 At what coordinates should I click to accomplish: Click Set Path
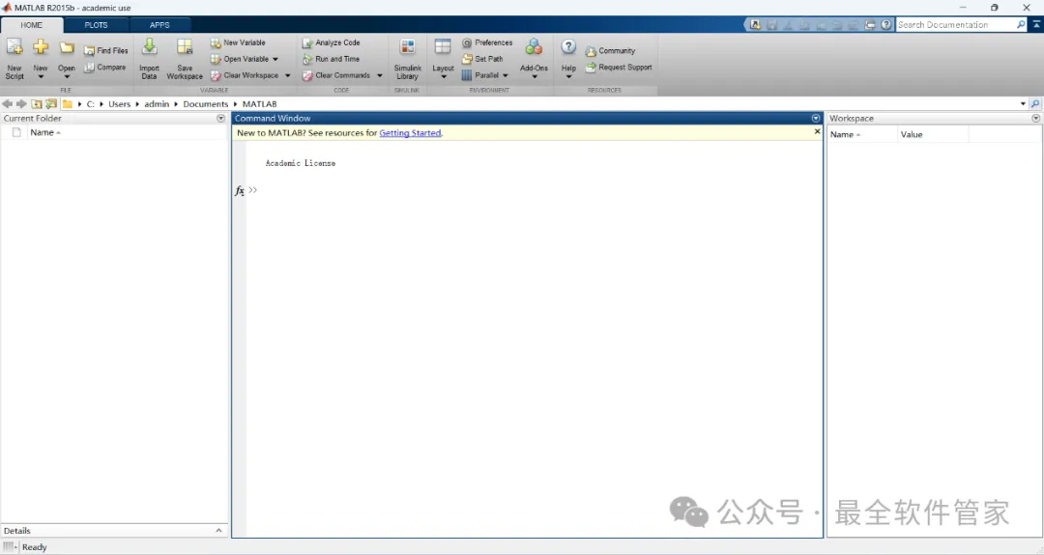click(x=482, y=59)
